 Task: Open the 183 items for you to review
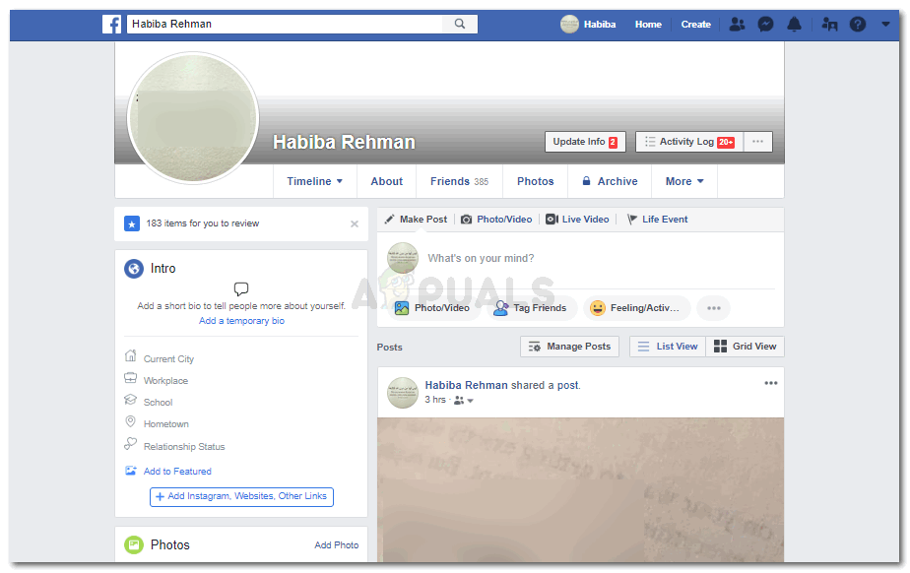pos(203,223)
